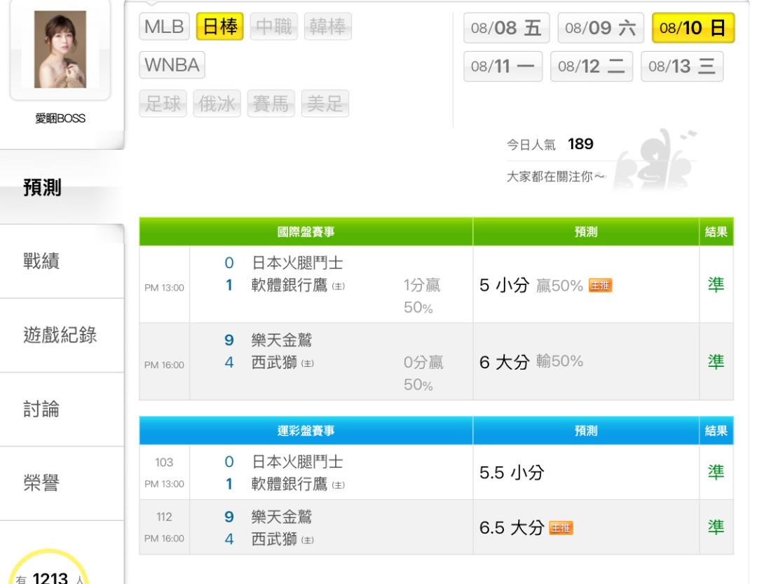757x584 pixels.
Task: Open the 討論 sidebar section
Action: 62,410
